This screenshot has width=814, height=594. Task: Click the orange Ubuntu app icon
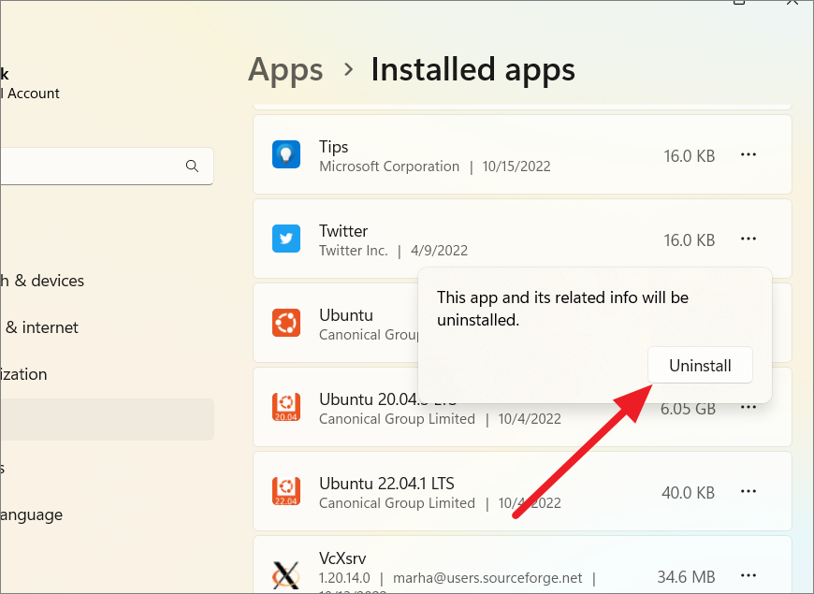(x=286, y=323)
